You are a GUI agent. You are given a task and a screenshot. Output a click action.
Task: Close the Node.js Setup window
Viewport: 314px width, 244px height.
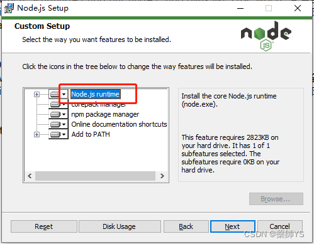coord(298,8)
